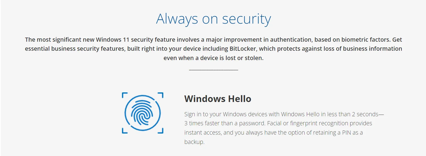
Task: Click the "3 times faster" text
Action: [x=203, y=123]
